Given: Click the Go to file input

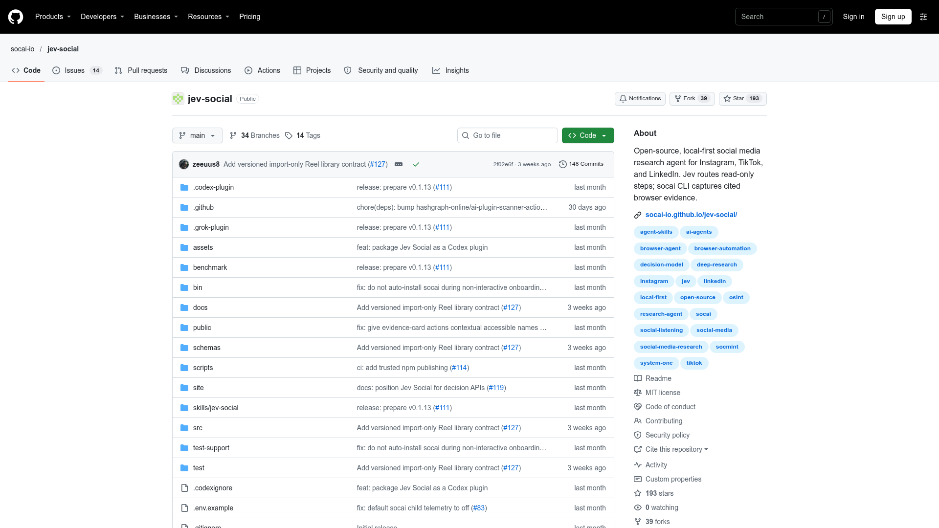Looking at the screenshot, I should 508,135.
